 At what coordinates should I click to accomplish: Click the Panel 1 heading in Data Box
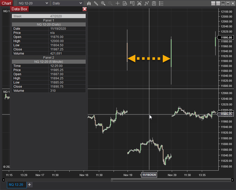point(49,20)
